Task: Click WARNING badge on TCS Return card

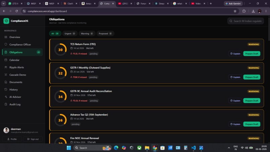Action: pyautogui.click(x=254, y=44)
